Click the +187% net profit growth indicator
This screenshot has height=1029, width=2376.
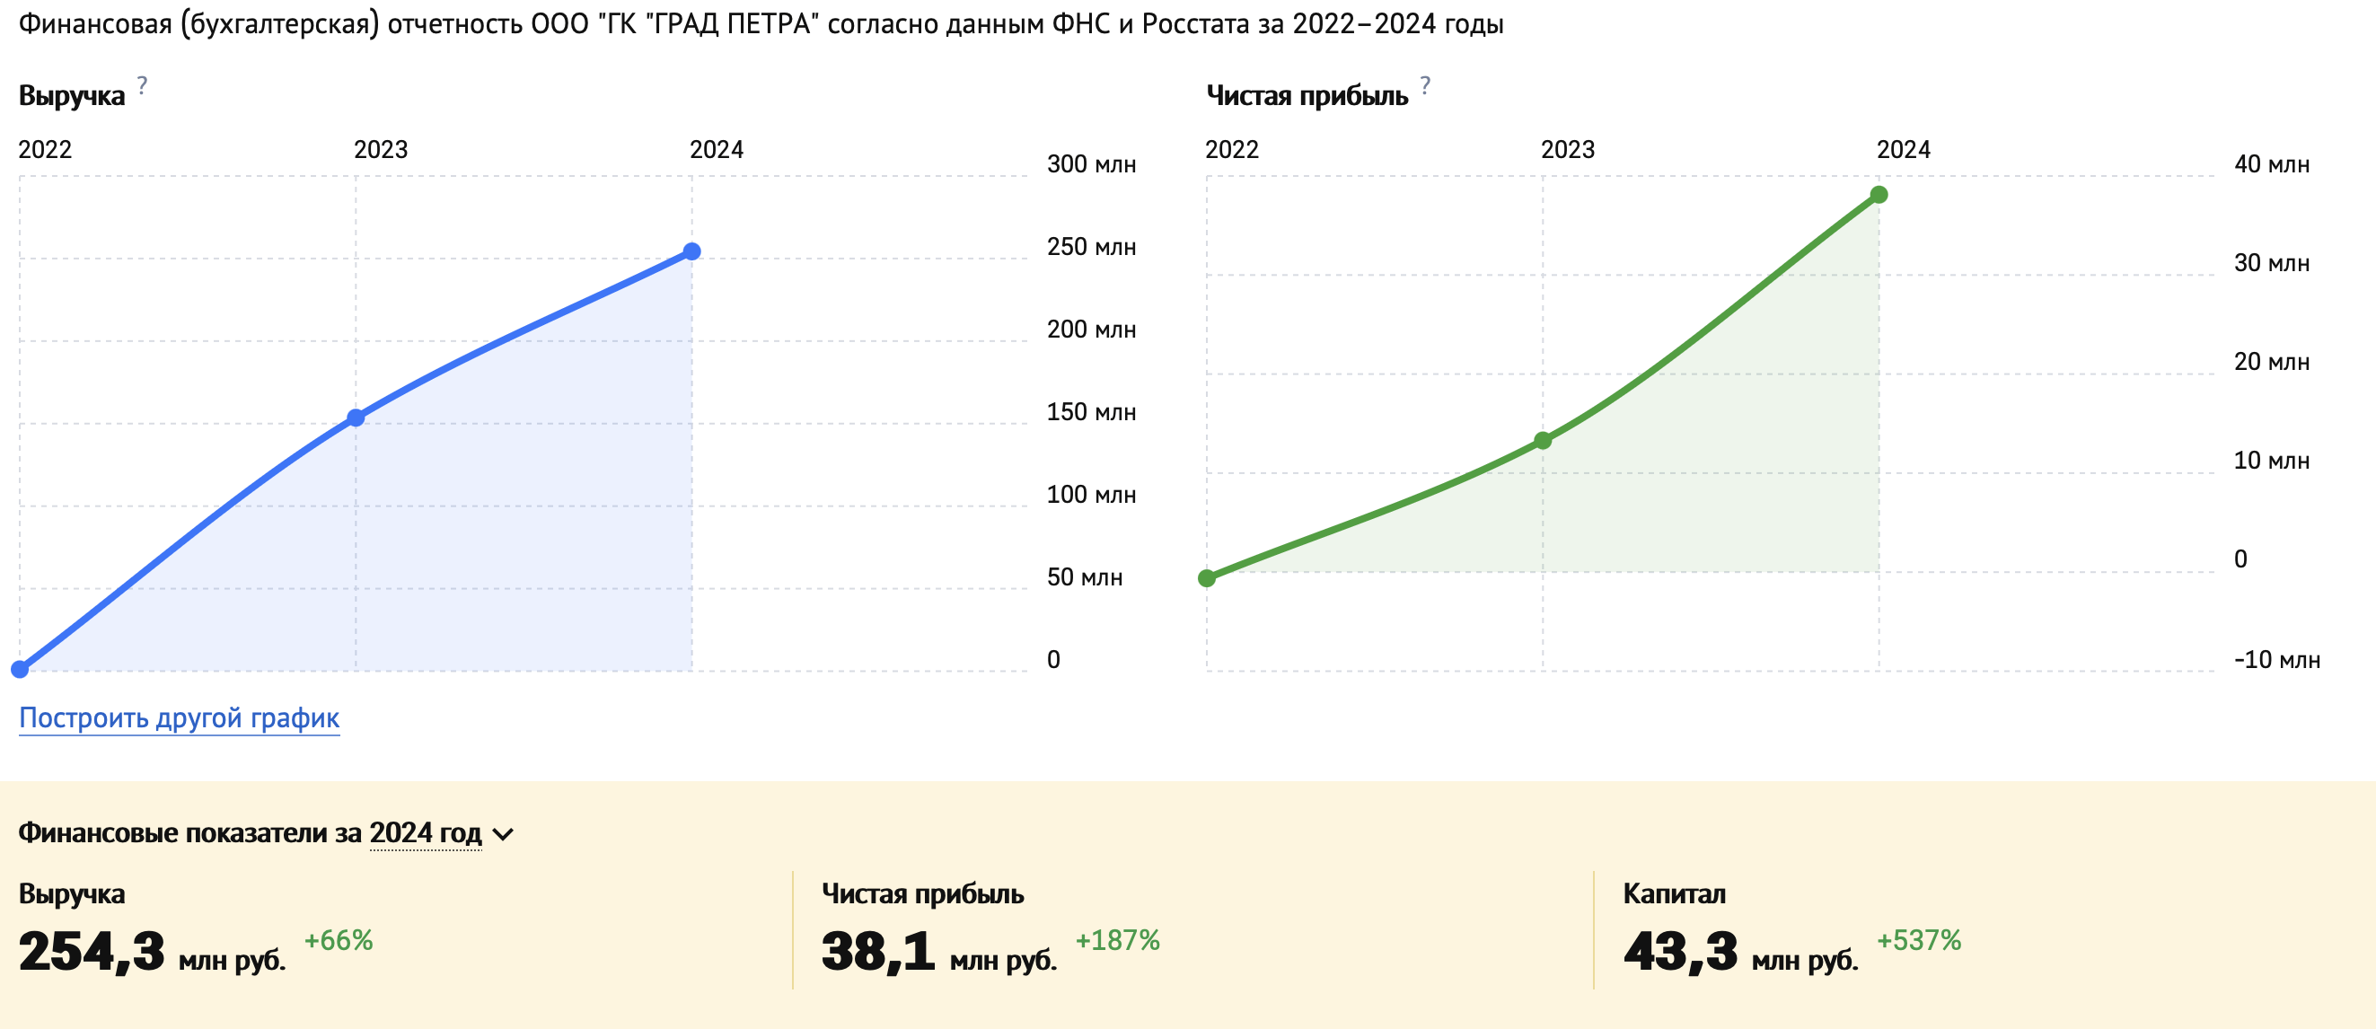pyautogui.click(x=1117, y=940)
